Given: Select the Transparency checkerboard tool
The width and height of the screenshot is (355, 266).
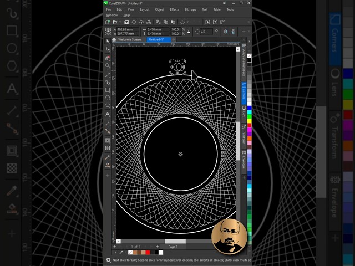Looking at the screenshot, I should [x=108, y=148].
